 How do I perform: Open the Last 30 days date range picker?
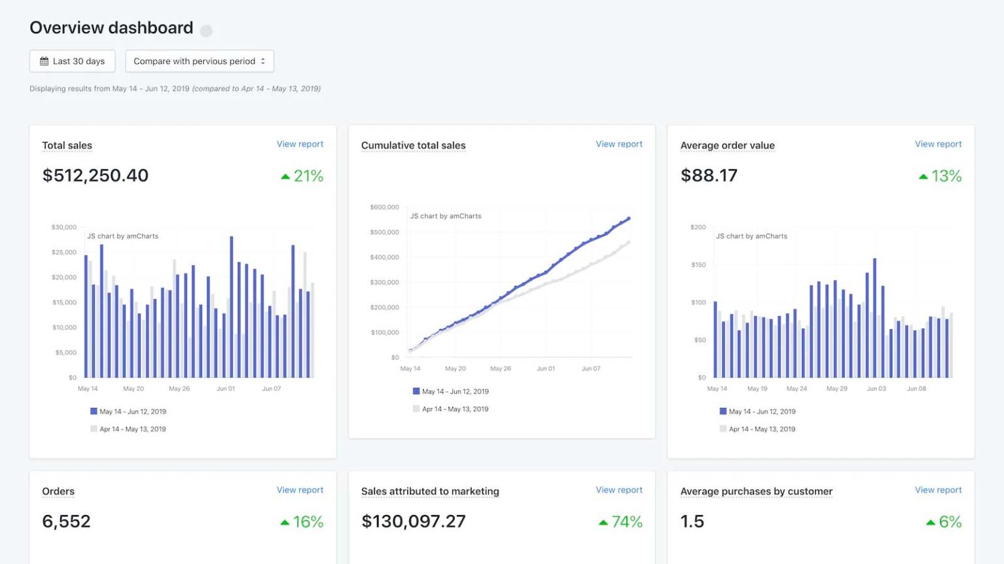point(72,61)
